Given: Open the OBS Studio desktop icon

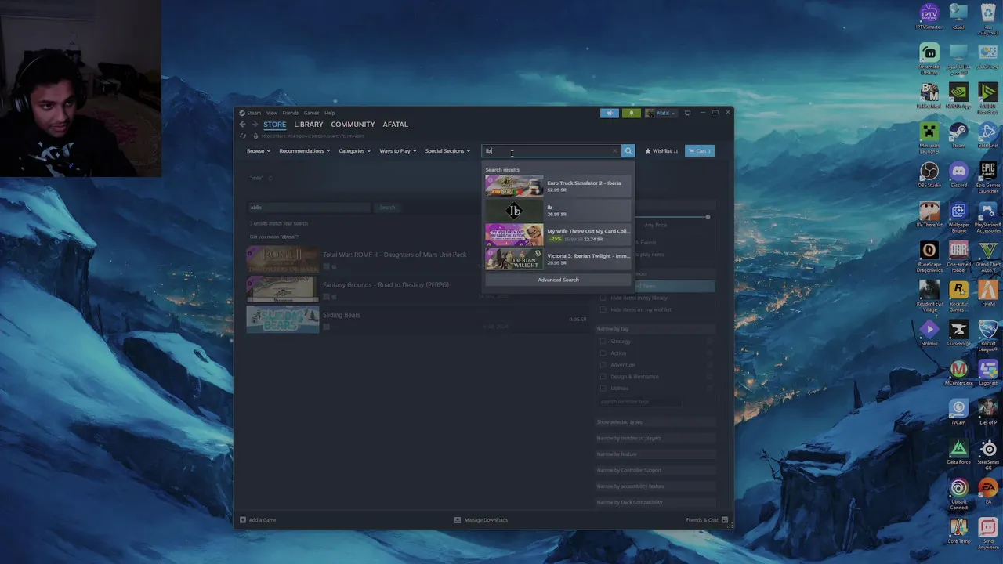Looking at the screenshot, I should 929,174.
